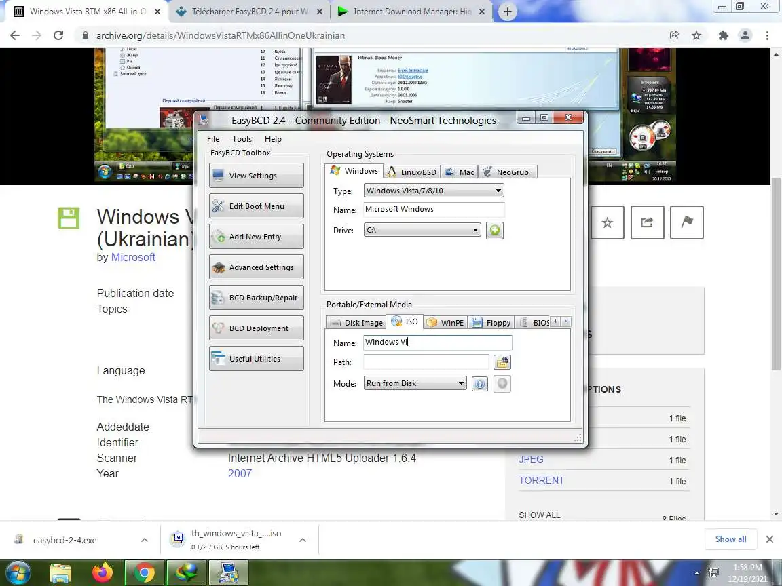
Task: Open EasyBCD Tools menu
Action: pyautogui.click(x=242, y=139)
